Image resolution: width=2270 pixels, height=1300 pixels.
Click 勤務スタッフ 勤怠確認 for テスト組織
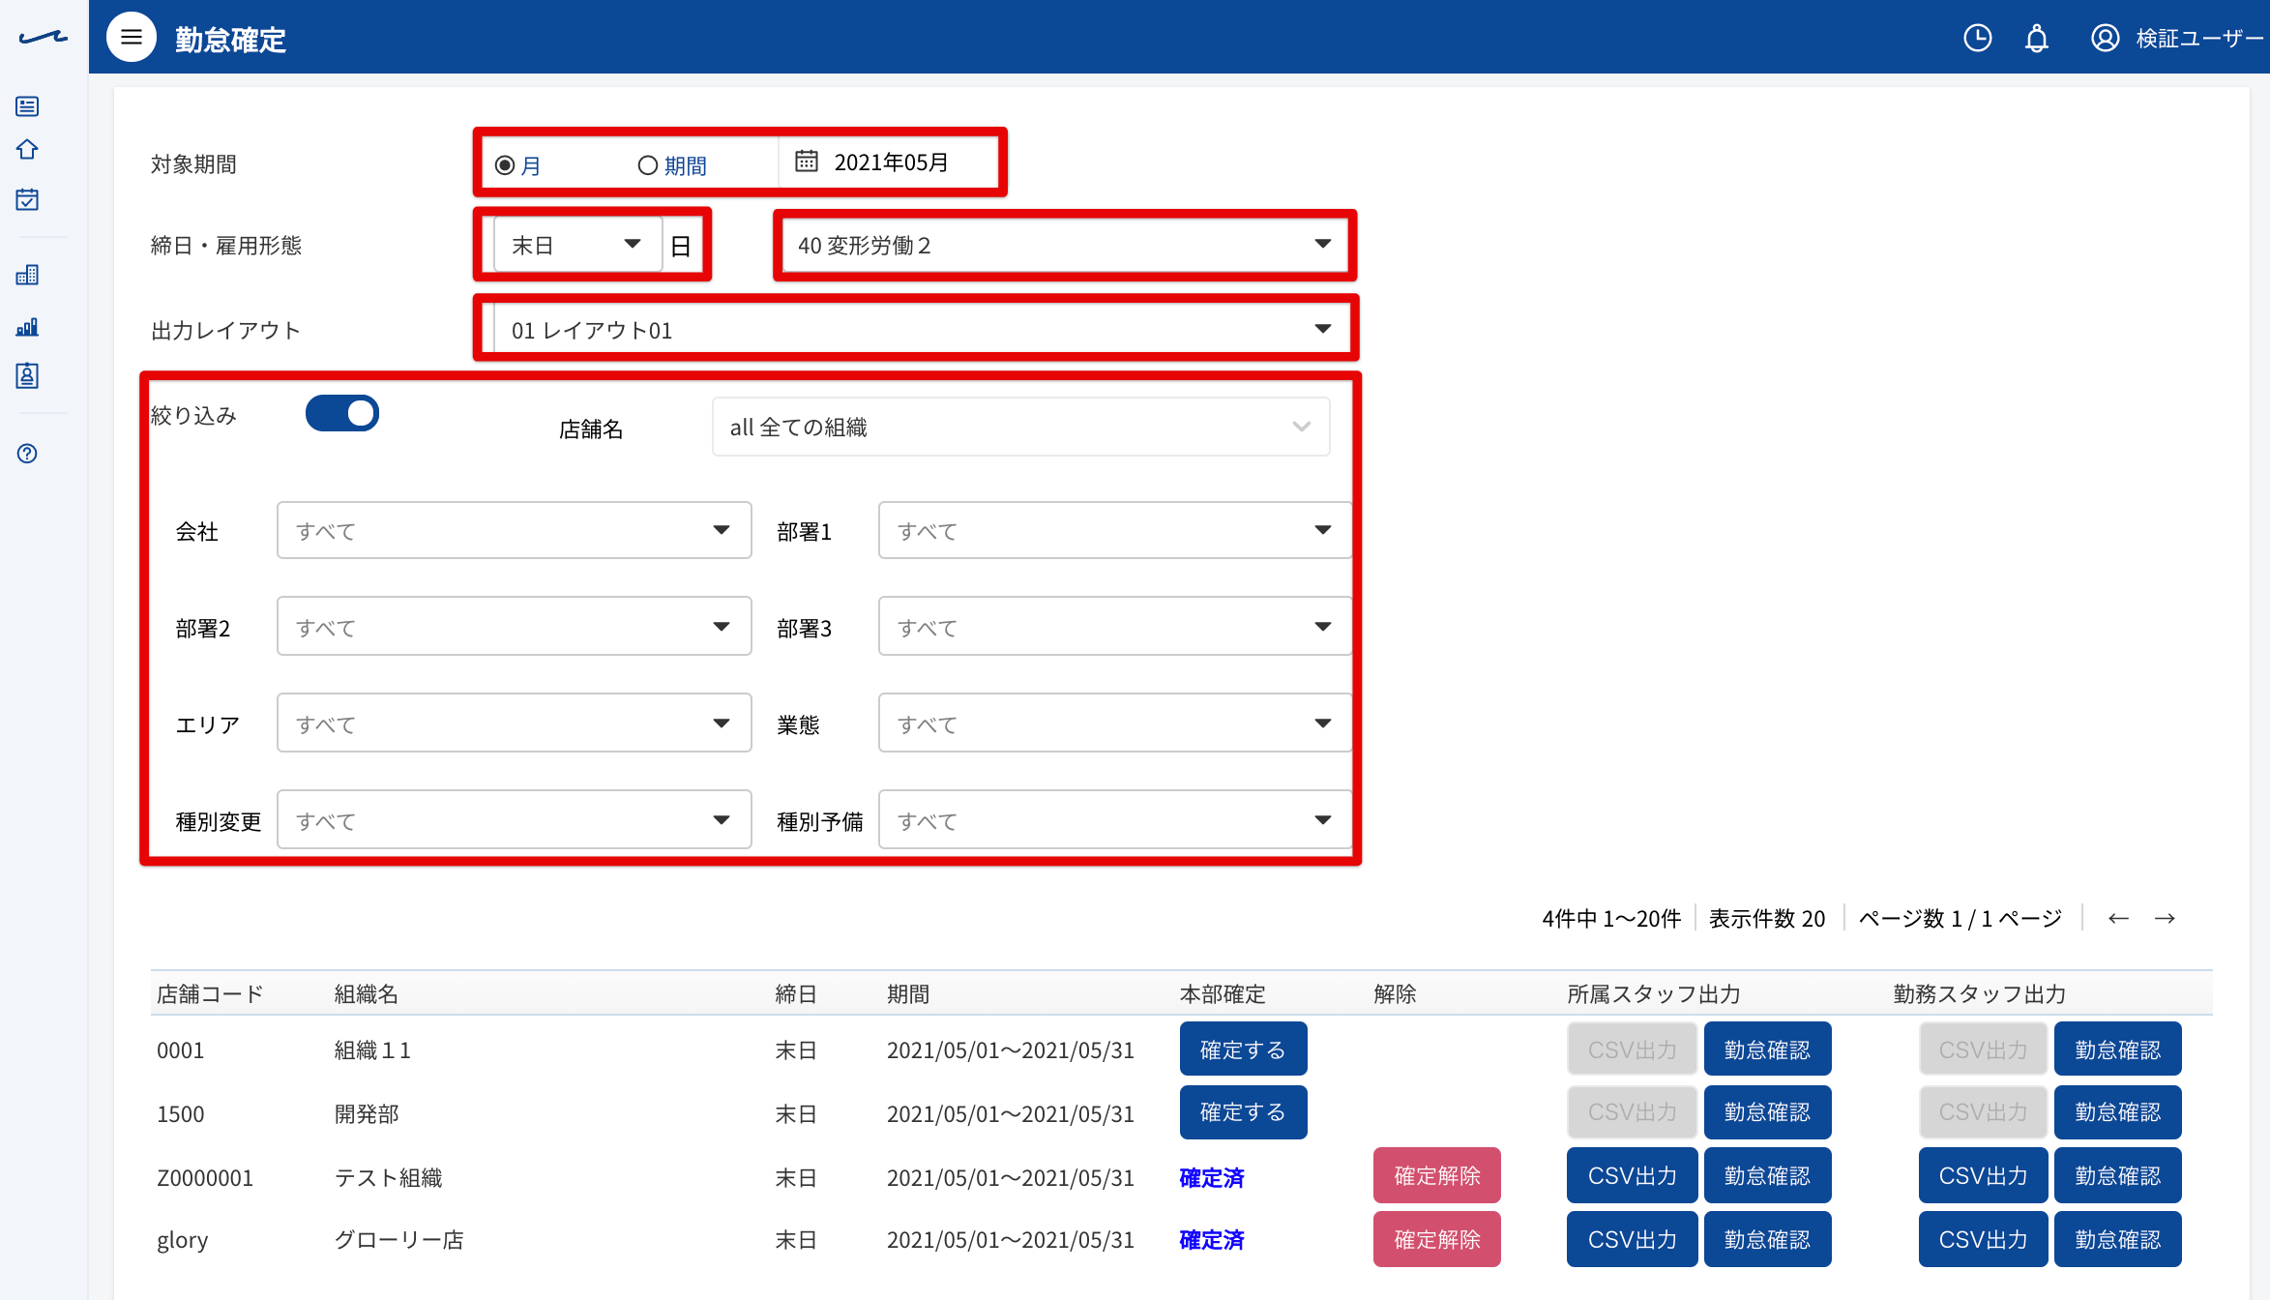pos(2117,1175)
